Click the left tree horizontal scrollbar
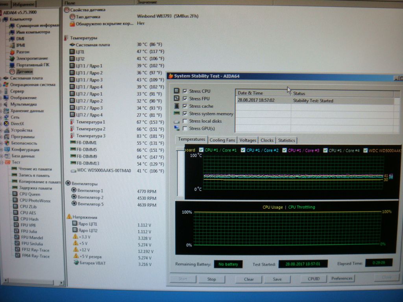This screenshot has width=403, height=302. [33, 282]
